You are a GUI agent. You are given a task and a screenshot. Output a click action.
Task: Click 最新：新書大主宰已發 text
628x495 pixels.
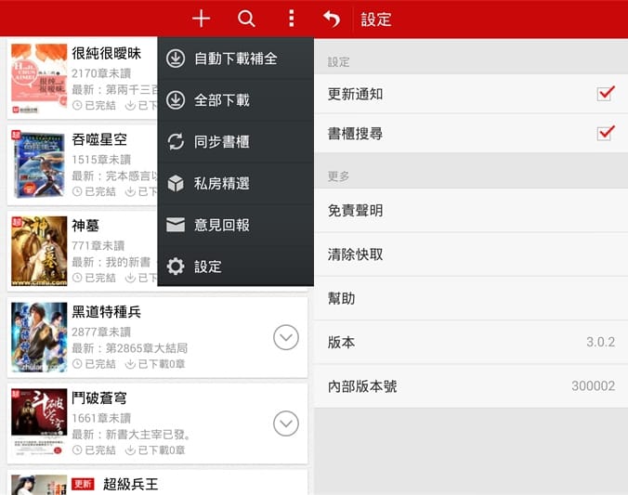pyautogui.click(x=131, y=434)
